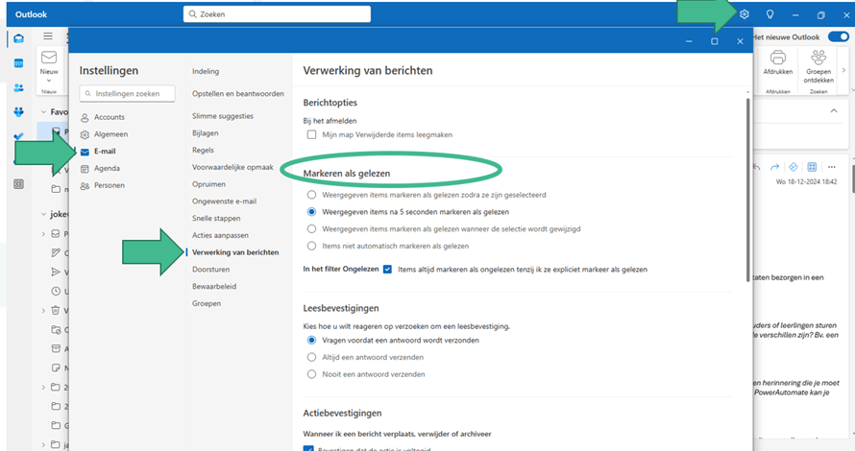Open Opruimen settings
This screenshot has height=451, width=855.
[208, 184]
